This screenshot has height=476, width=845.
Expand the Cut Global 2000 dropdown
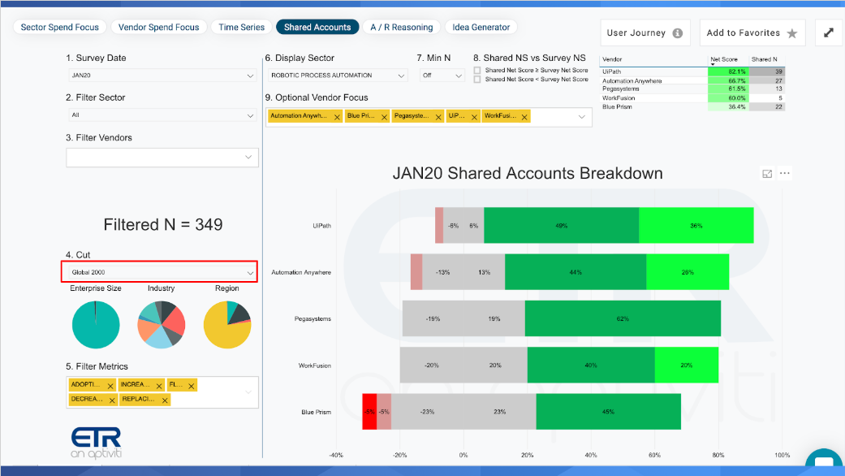(160, 272)
